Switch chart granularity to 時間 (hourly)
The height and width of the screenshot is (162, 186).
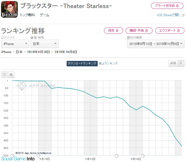pos(173,63)
